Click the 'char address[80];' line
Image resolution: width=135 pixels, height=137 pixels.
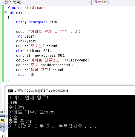pyautogui.click(x=33, y=51)
